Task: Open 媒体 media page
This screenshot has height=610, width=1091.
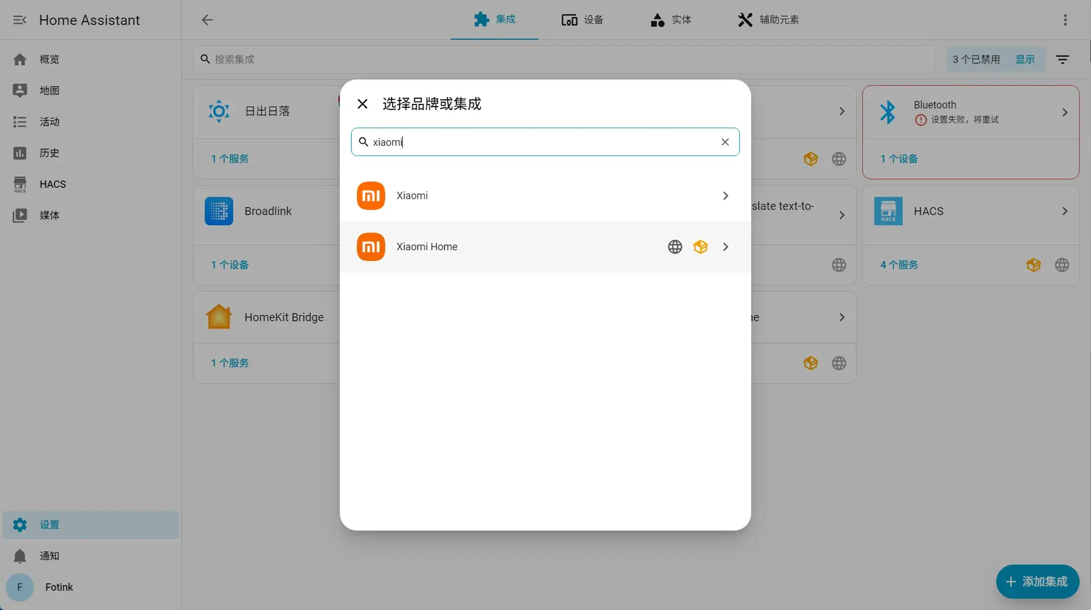Action: click(91, 215)
